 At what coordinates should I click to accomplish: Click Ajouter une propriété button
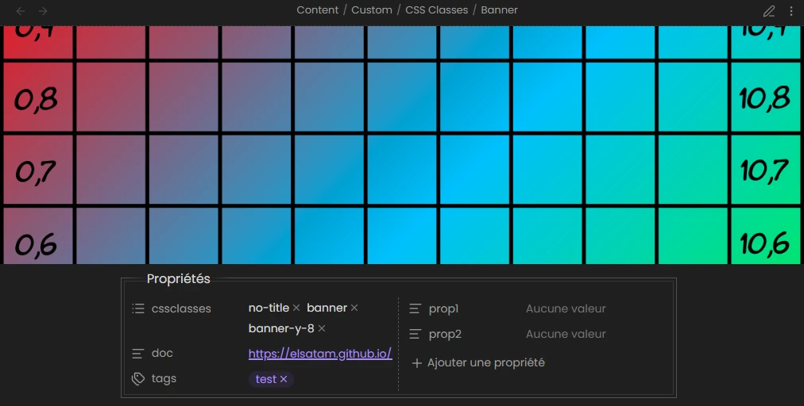tap(478, 363)
